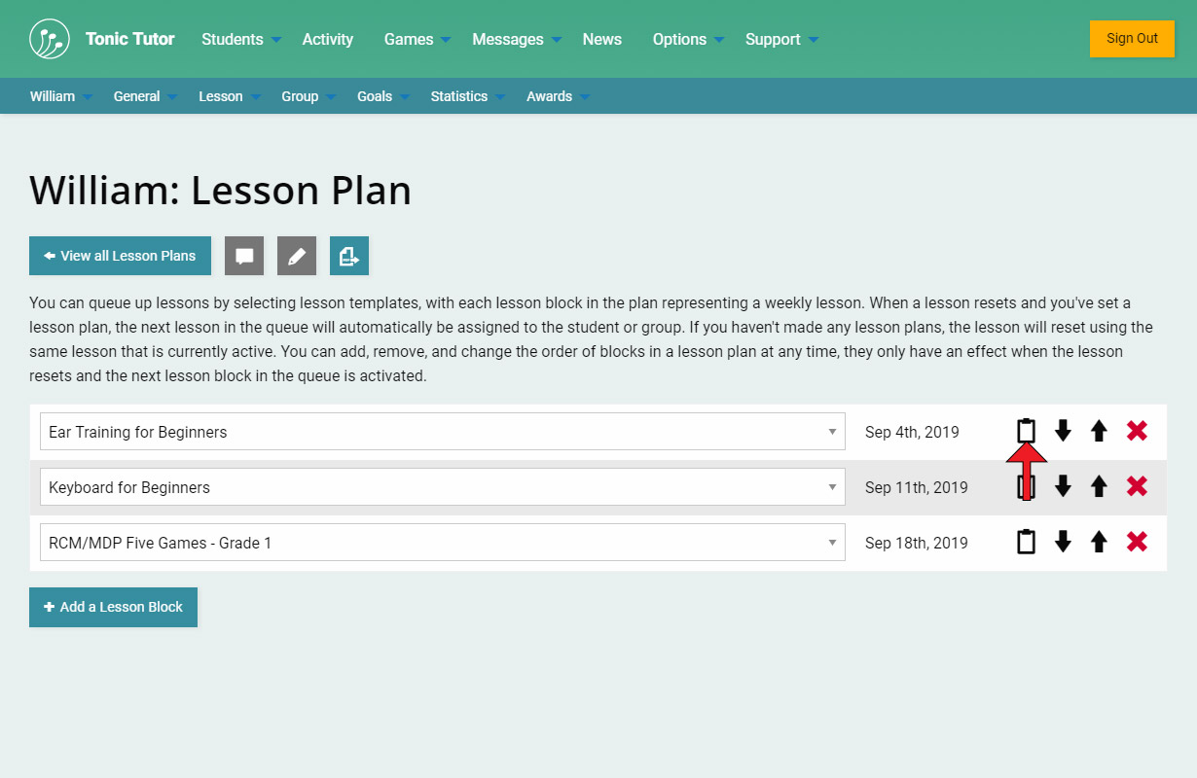Click the Tonic Tutor logo icon
The image size is (1197, 778).
(50, 39)
